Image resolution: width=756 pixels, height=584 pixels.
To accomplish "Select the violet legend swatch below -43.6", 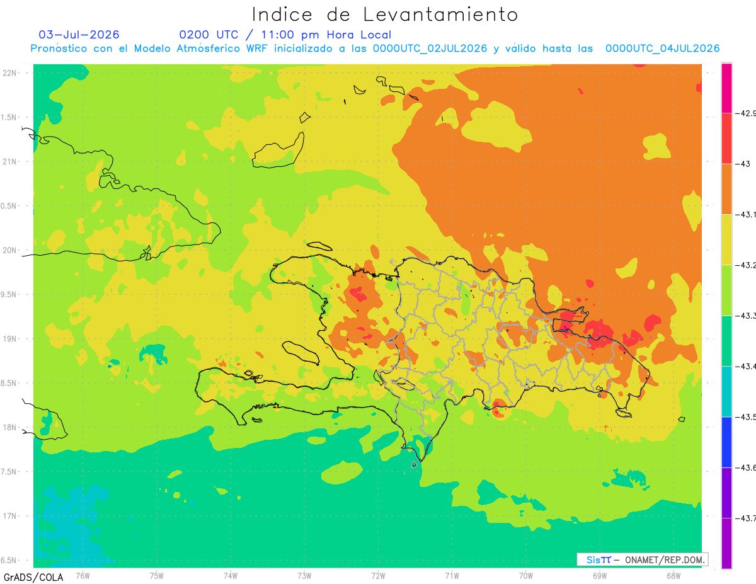I will click(x=726, y=493).
